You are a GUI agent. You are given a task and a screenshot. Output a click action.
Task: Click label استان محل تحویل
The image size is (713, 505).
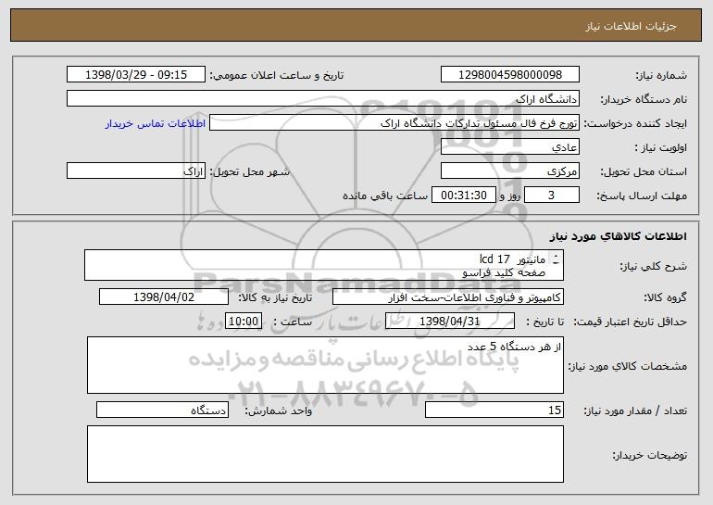click(x=644, y=171)
